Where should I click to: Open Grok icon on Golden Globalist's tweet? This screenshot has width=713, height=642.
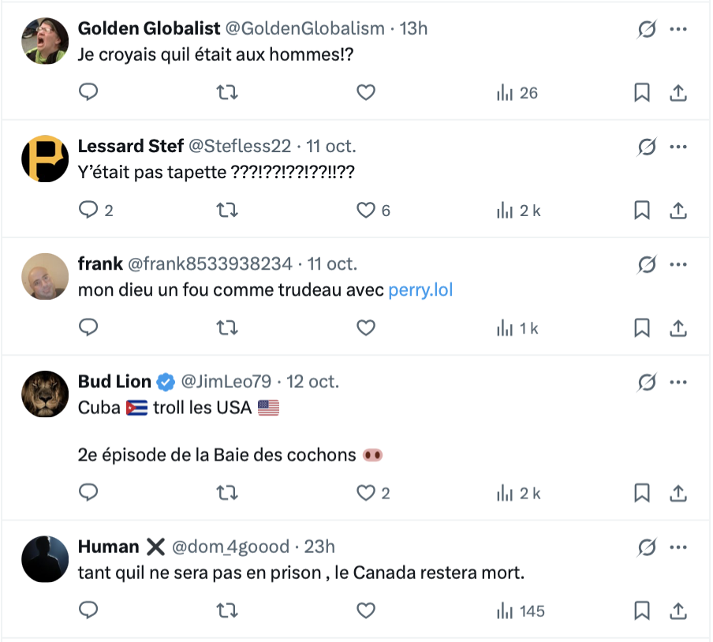pos(647,29)
